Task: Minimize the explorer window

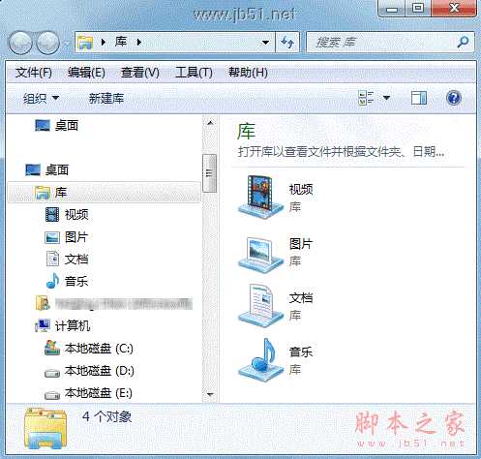Action: (x=393, y=9)
